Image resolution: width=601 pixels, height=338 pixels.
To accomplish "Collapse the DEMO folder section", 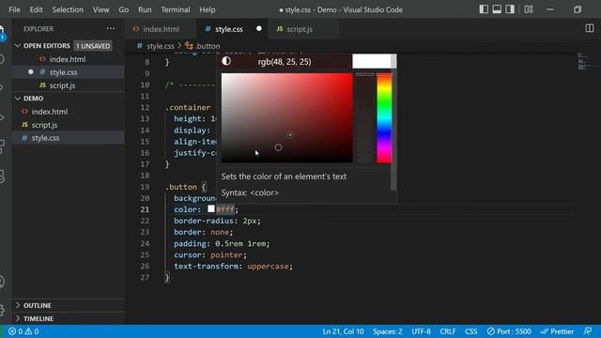I will point(18,99).
